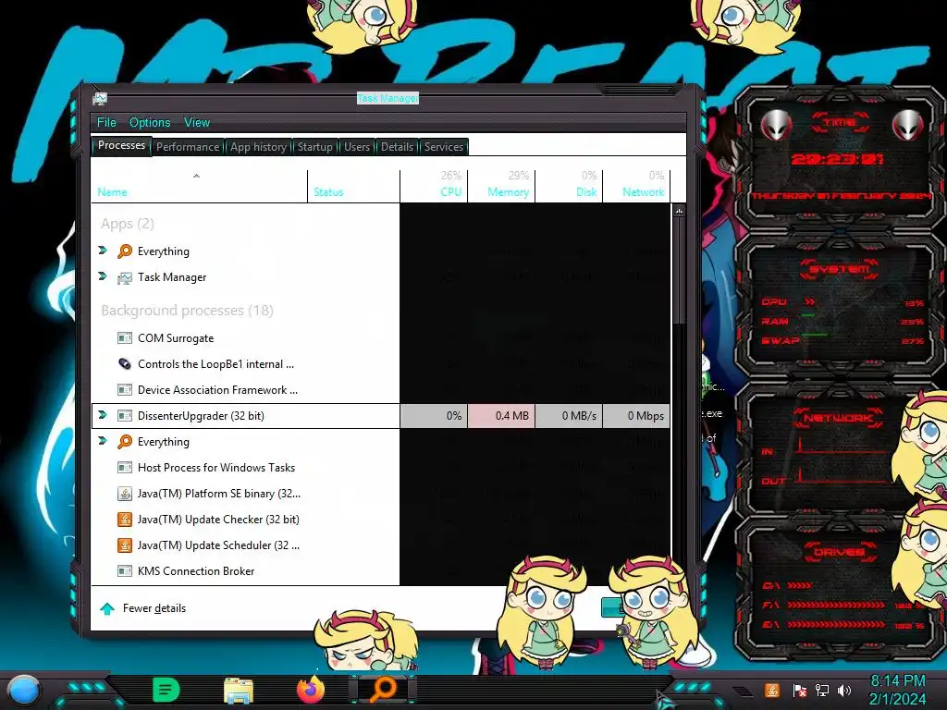
Task: Open File Explorer from taskbar
Action: tap(239, 691)
